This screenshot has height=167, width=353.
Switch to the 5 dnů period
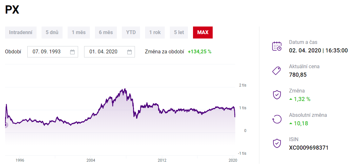[52, 33]
